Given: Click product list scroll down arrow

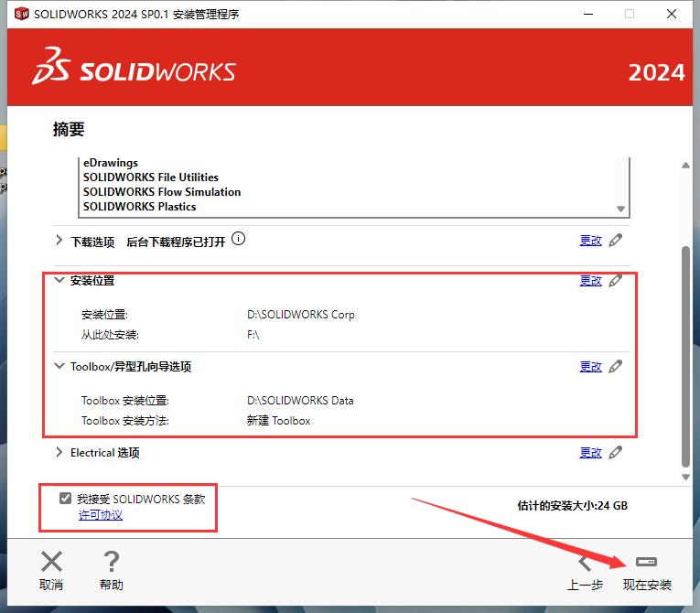Looking at the screenshot, I should pos(621,210).
